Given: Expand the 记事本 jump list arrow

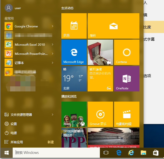Looking at the screenshot, I should click(x=52, y=63).
